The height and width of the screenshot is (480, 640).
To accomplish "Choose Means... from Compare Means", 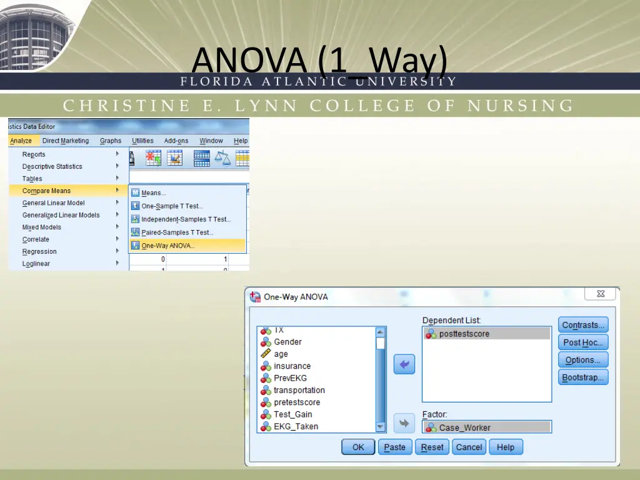I will pyautogui.click(x=187, y=192).
